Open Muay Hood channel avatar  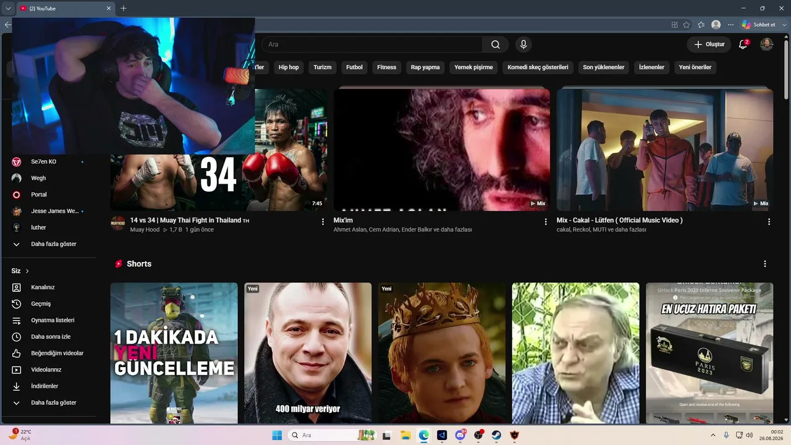point(117,223)
